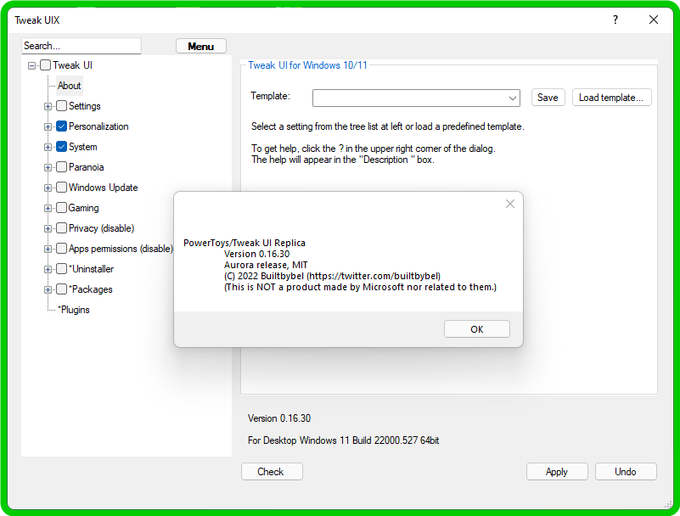Expand the Personalization node
The width and height of the screenshot is (680, 516).
48,126
